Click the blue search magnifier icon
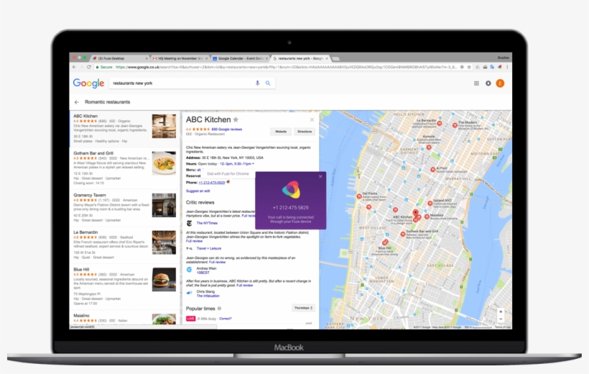 tap(268, 83)
